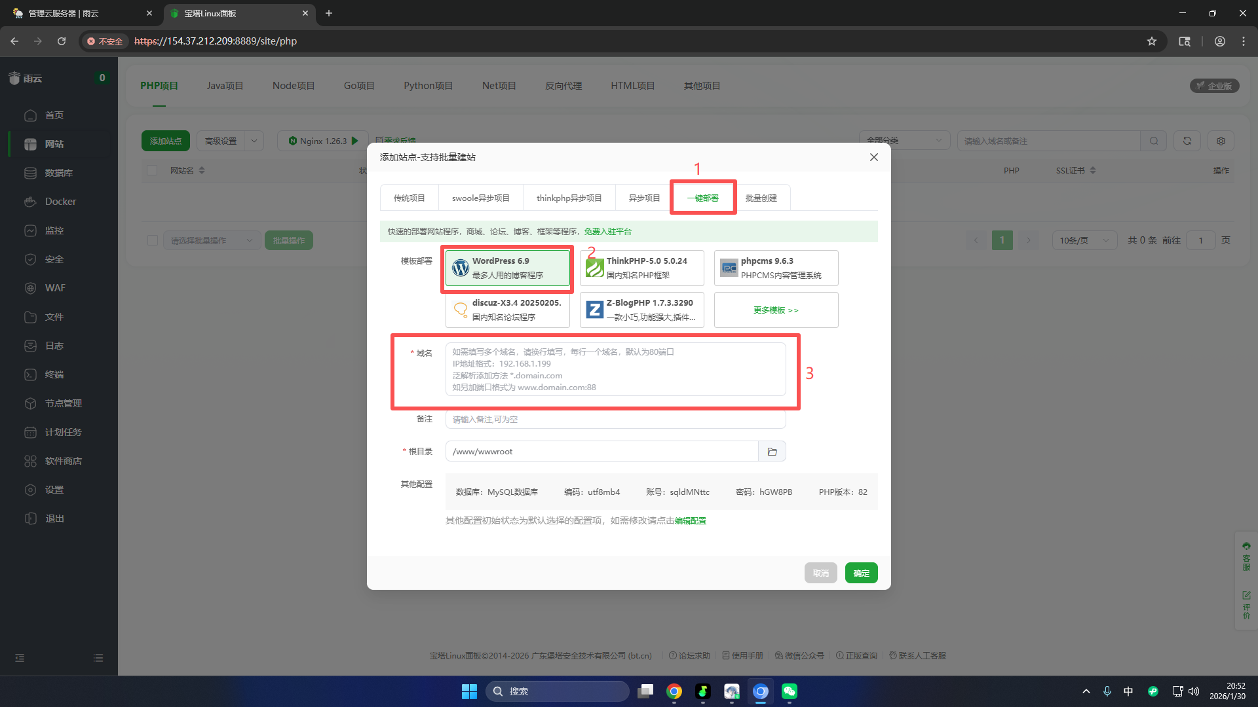The height and width of the screenshot is (707, 1258).
Task: Tick the checkbox next to batch operation
Action: 153,240
